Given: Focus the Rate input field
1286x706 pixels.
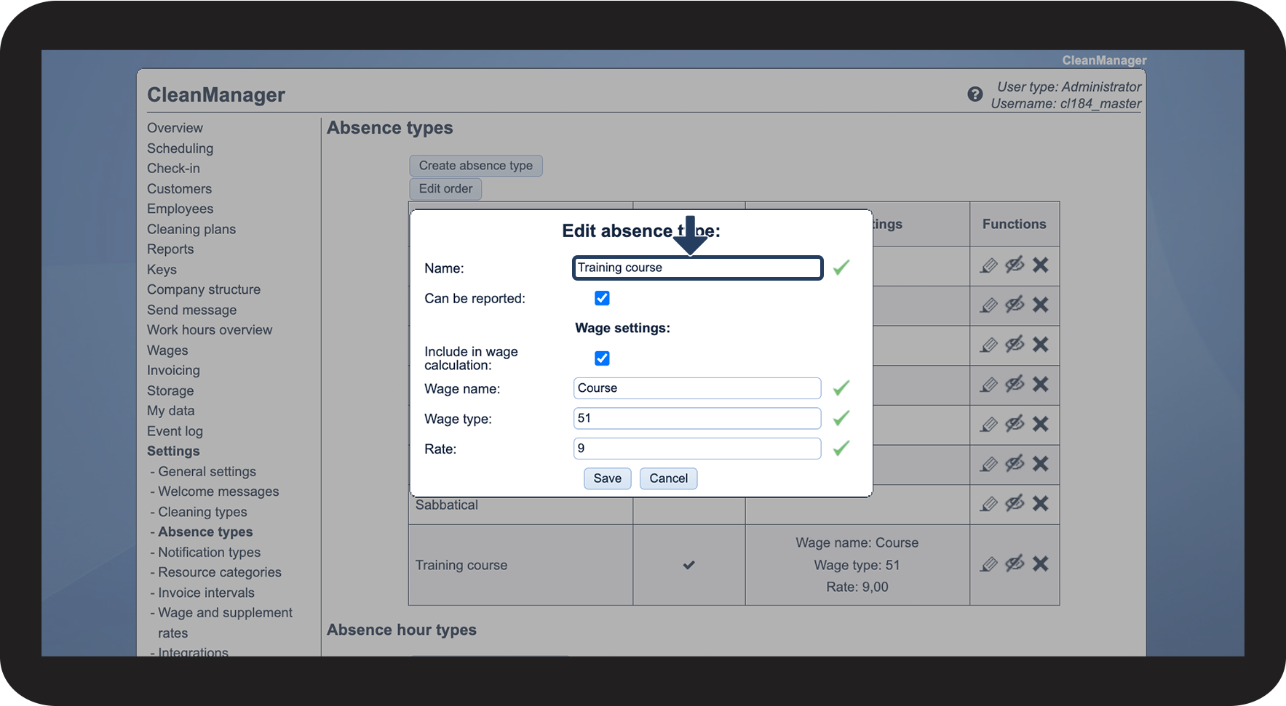Looking at the screenshot, I should pos(696,449).
